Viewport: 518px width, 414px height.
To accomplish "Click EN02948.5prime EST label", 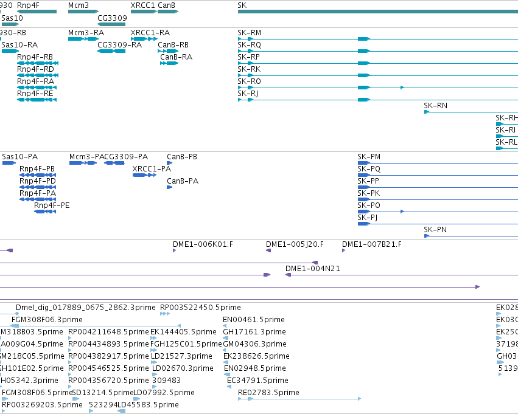I will click(255, 368).
